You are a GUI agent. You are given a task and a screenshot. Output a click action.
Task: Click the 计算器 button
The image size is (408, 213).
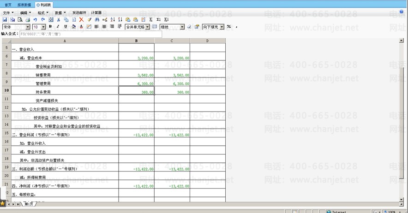(96, 13)
